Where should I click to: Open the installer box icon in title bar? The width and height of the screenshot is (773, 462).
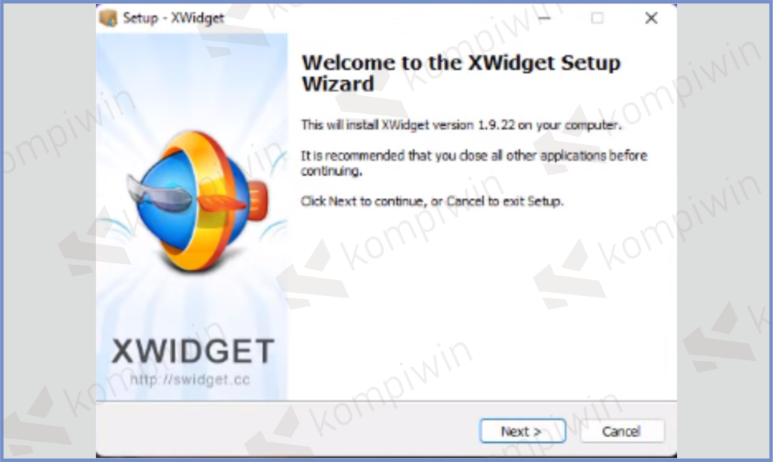pos(108,18)
